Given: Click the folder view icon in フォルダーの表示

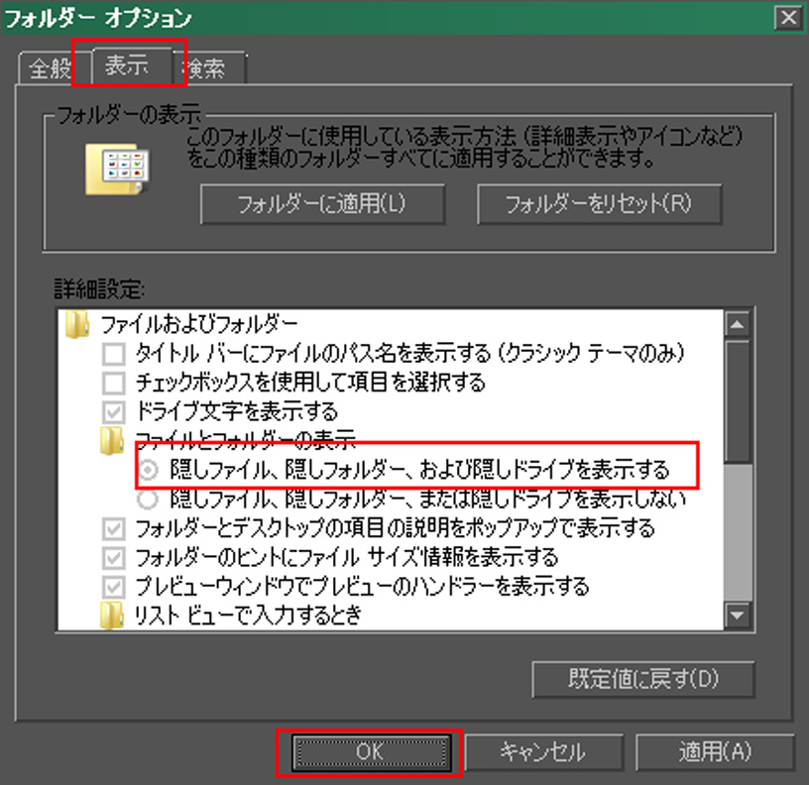Looking at the screenshot, I should coord(118,168).
